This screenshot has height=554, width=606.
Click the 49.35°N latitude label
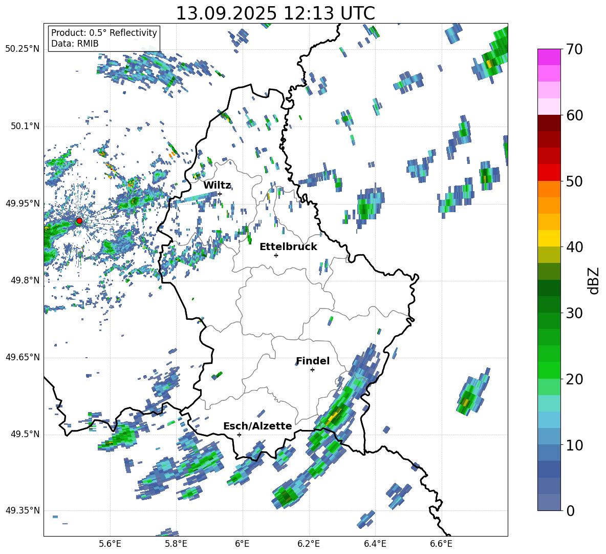click(x=23, y=510)
